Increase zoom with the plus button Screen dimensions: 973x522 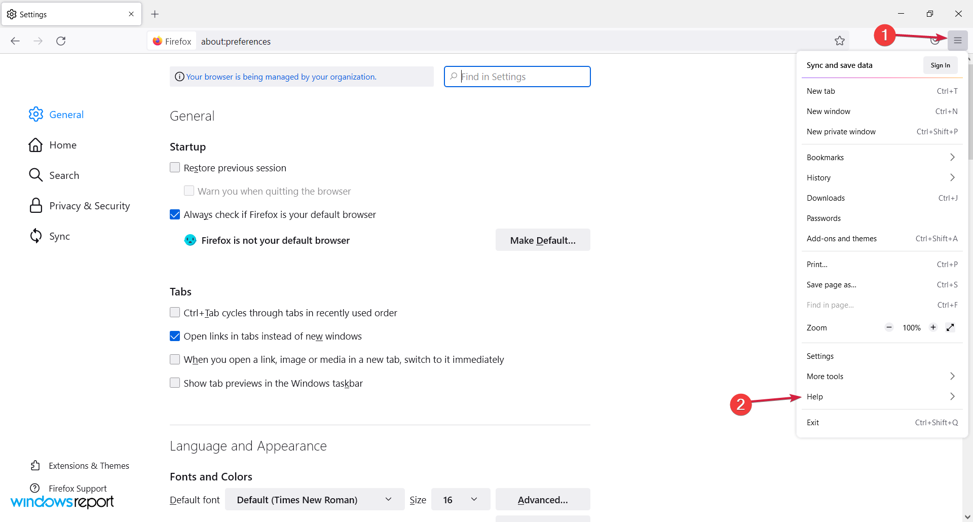[x=933, y=327]
